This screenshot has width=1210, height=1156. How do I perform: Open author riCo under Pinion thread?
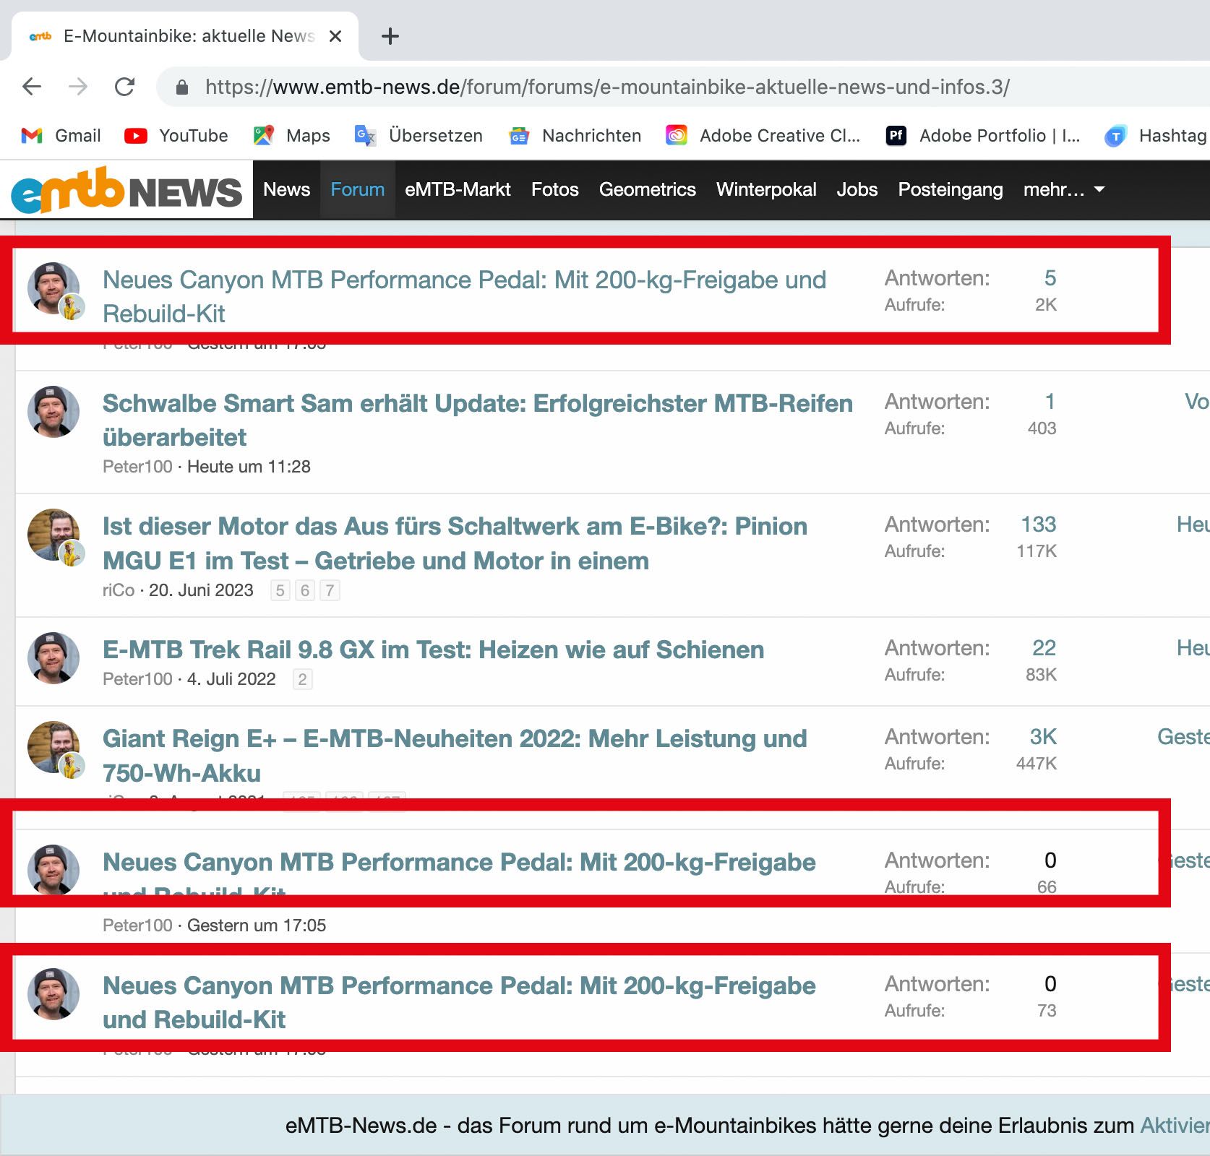pos(119,590)
